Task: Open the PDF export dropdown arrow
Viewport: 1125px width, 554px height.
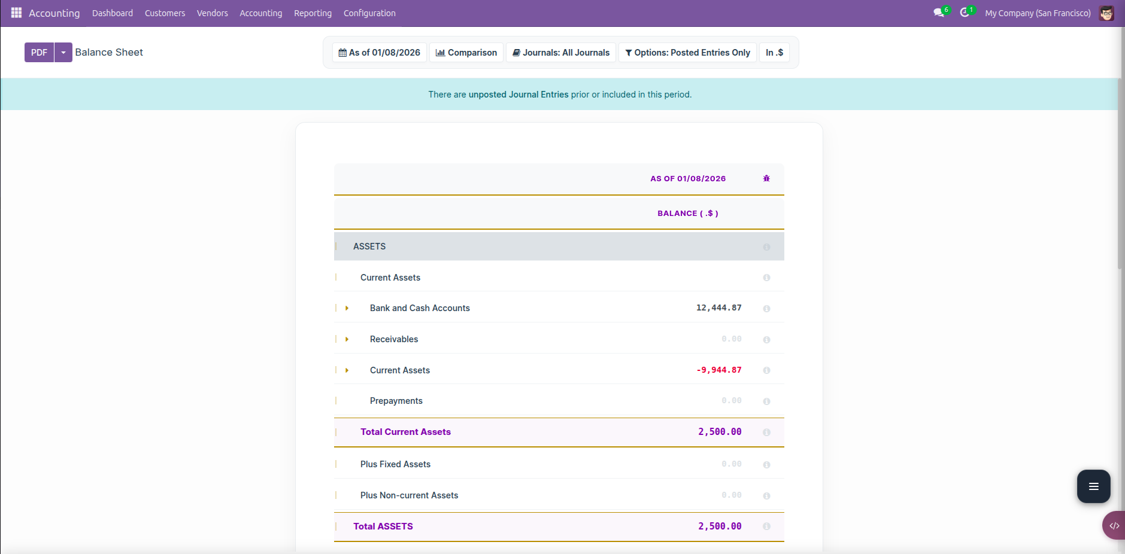Action: tap(63, 53)
